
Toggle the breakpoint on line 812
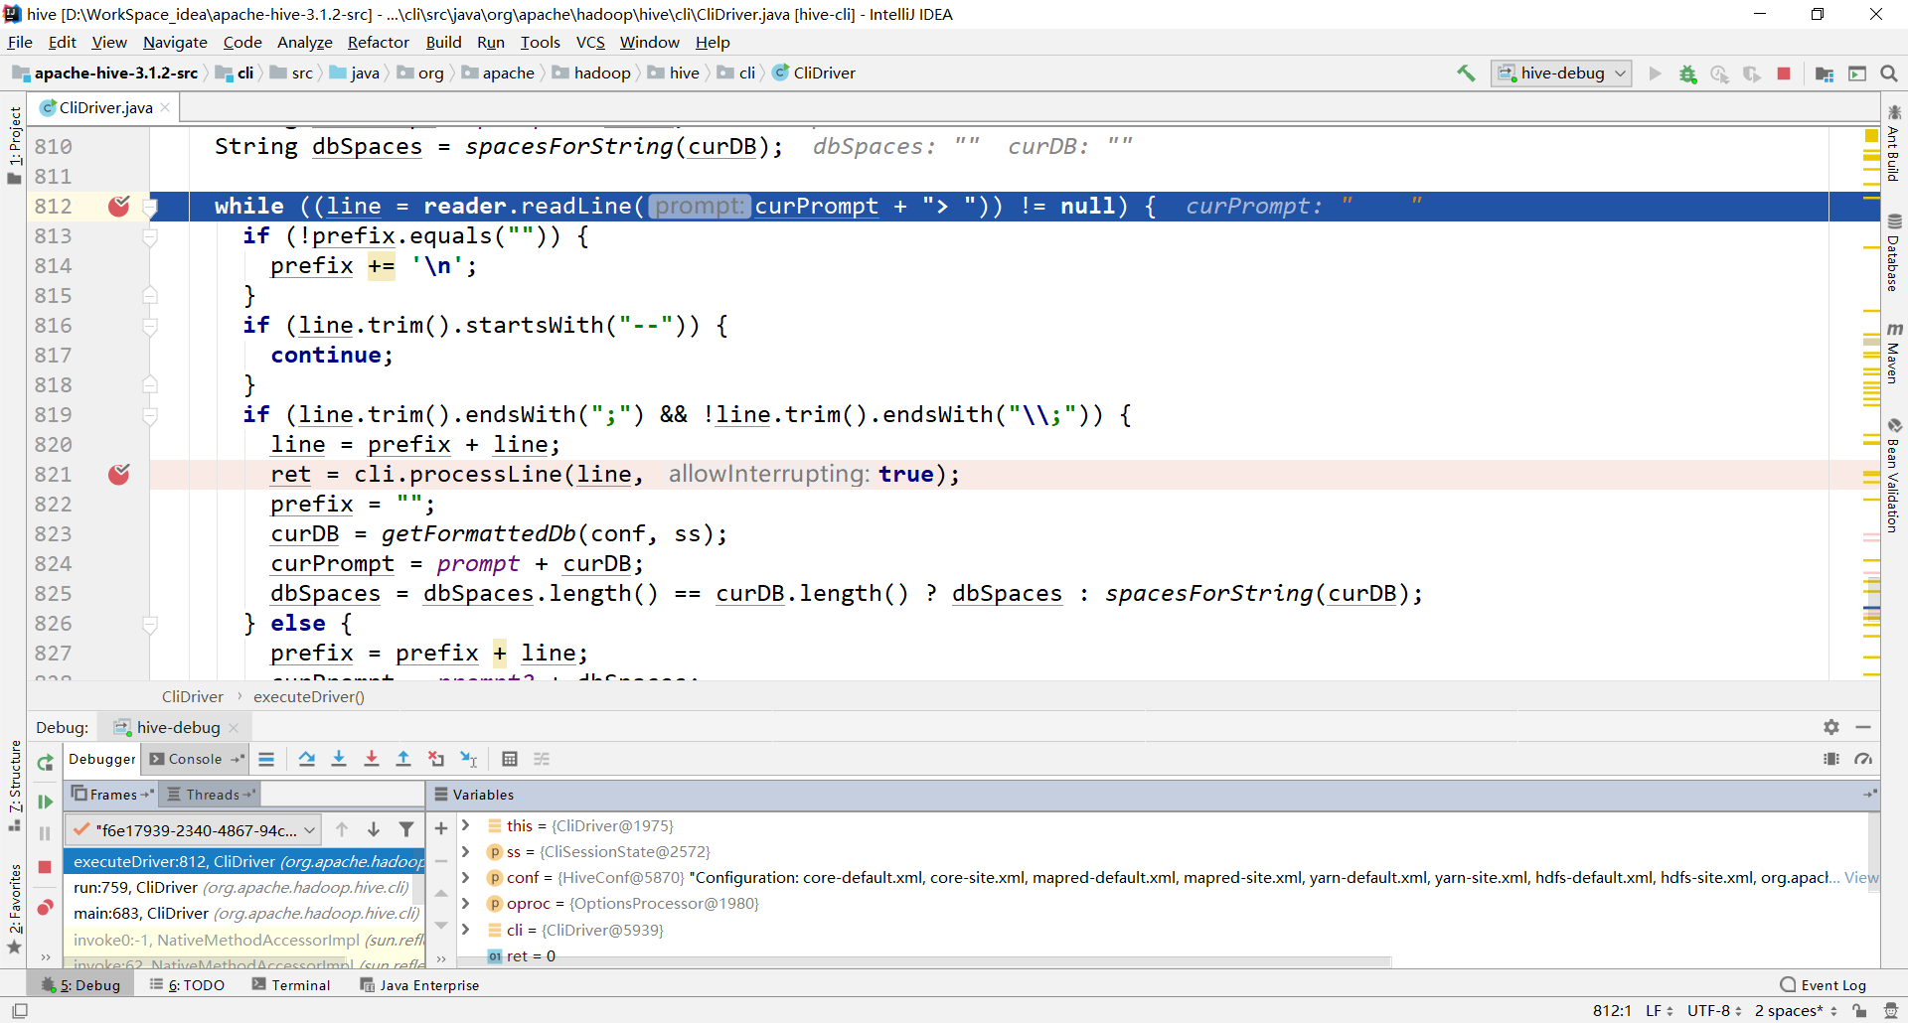pos(119,206)
